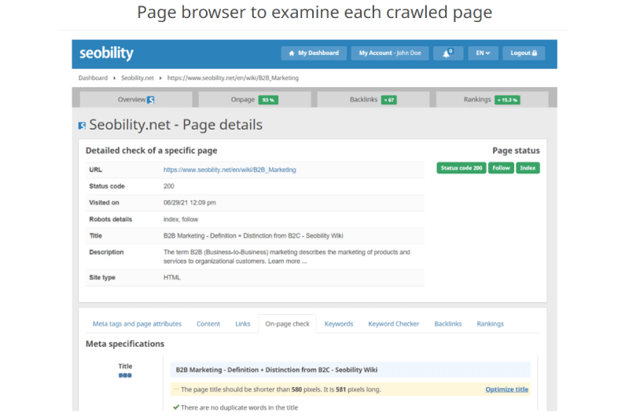The height and width of the screenshot is (416, 629).
Task: Click the Status code 200 badge
Action: pos(462,168)
